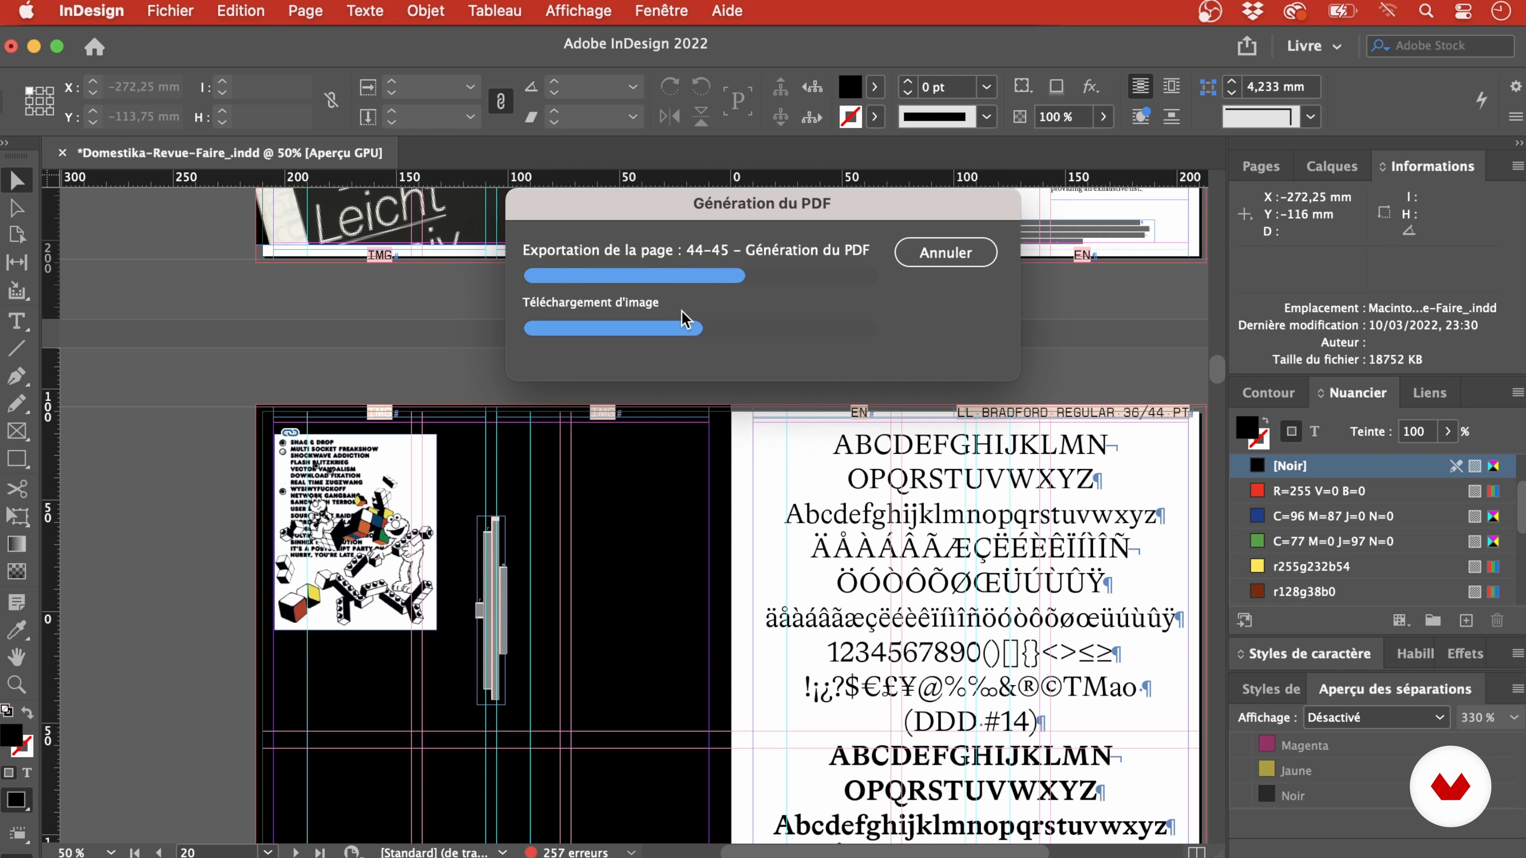Select the Pen tool

tap(17, 377)
